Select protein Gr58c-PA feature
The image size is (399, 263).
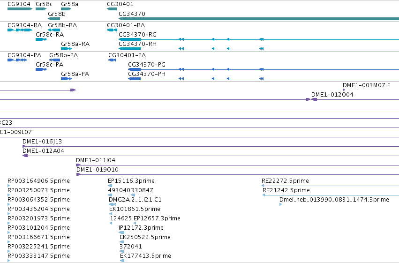click(x=41, y=69)
